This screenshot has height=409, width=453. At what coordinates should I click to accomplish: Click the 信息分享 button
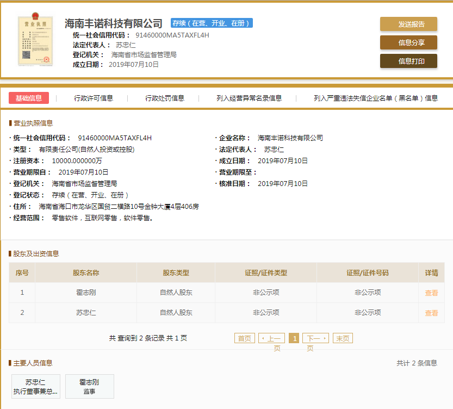tap(408, 42)
